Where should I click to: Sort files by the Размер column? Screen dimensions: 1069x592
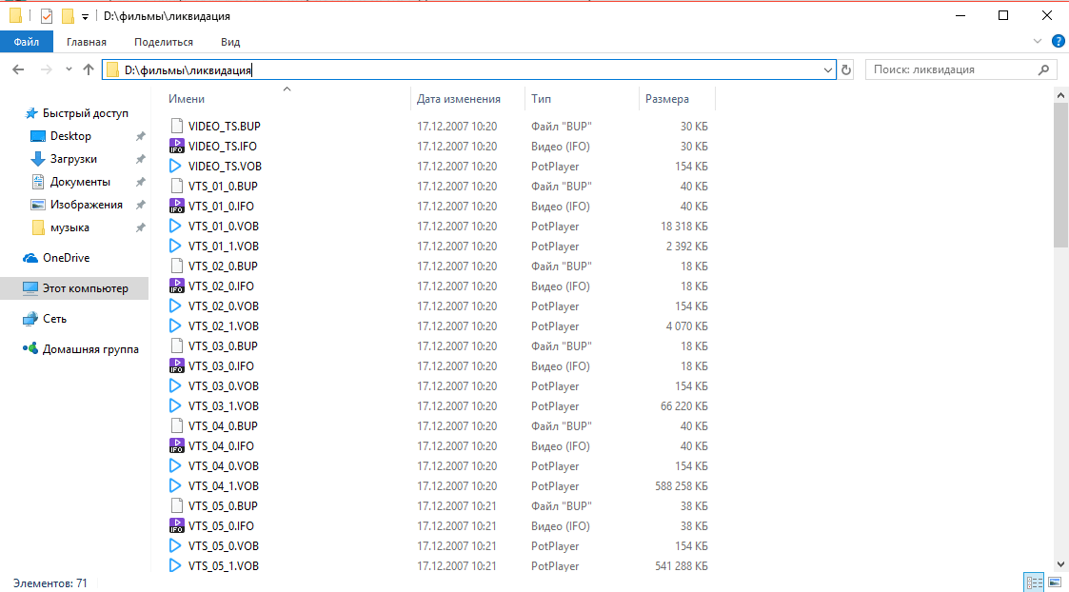(x=667, y=99)
